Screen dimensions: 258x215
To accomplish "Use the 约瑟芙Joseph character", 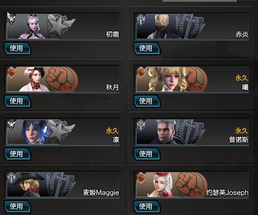I will click(147, 207).
